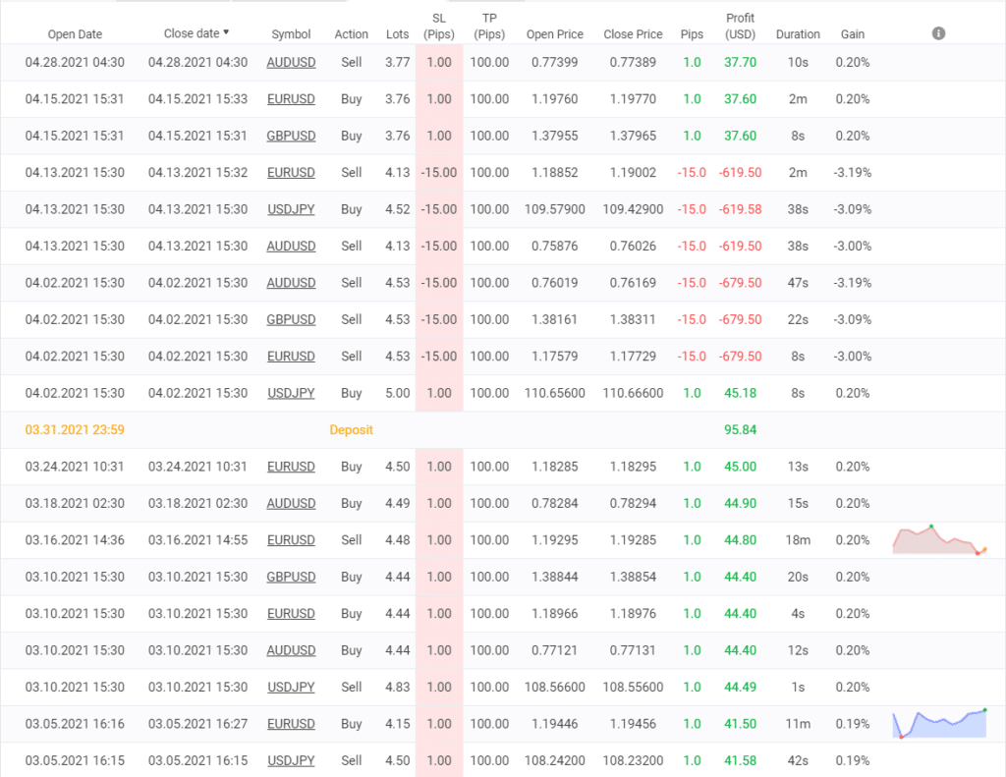1006x777 pixels.
Task: Click the Gain column header
Action: 852,34
